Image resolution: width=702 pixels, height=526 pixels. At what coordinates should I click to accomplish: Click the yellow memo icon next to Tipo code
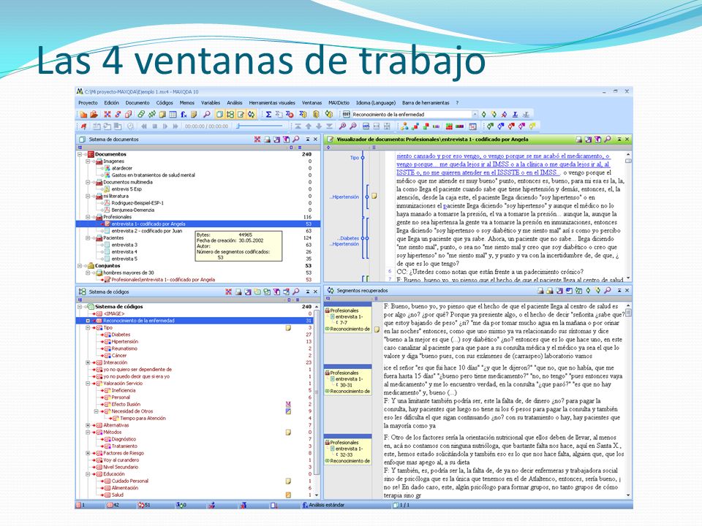[288, 328]
